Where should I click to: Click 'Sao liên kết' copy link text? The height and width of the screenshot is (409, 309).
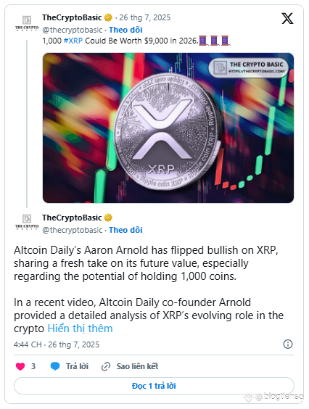137,366
